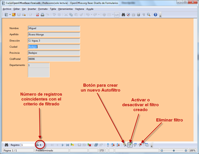Open the New document dropdown arrow

click(10, 15)
